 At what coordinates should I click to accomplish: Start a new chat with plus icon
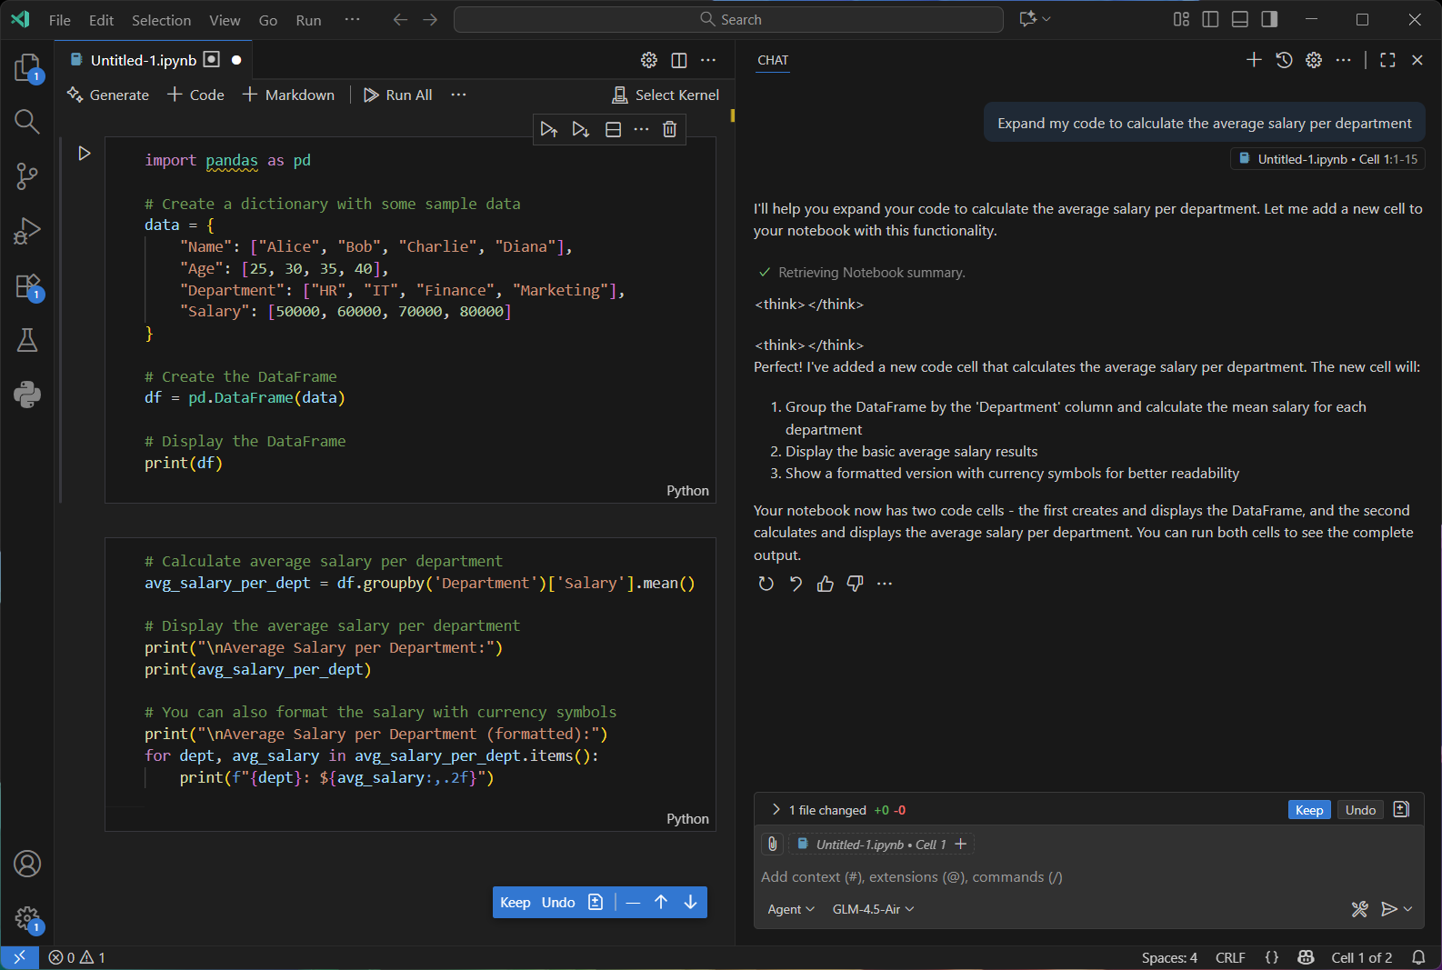tap(1254, 60)
